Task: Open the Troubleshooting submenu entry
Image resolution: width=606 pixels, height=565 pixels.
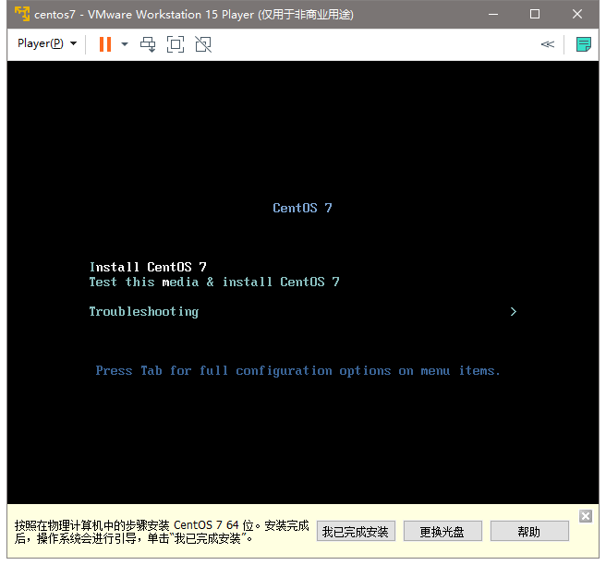Action: pyautogui.click(x=144, y=312)
